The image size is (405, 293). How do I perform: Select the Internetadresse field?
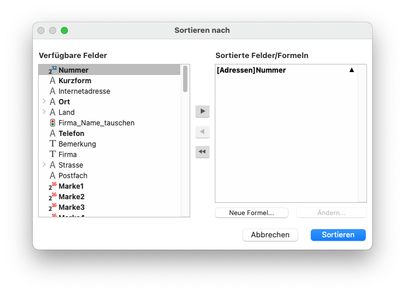click(84, 91)
